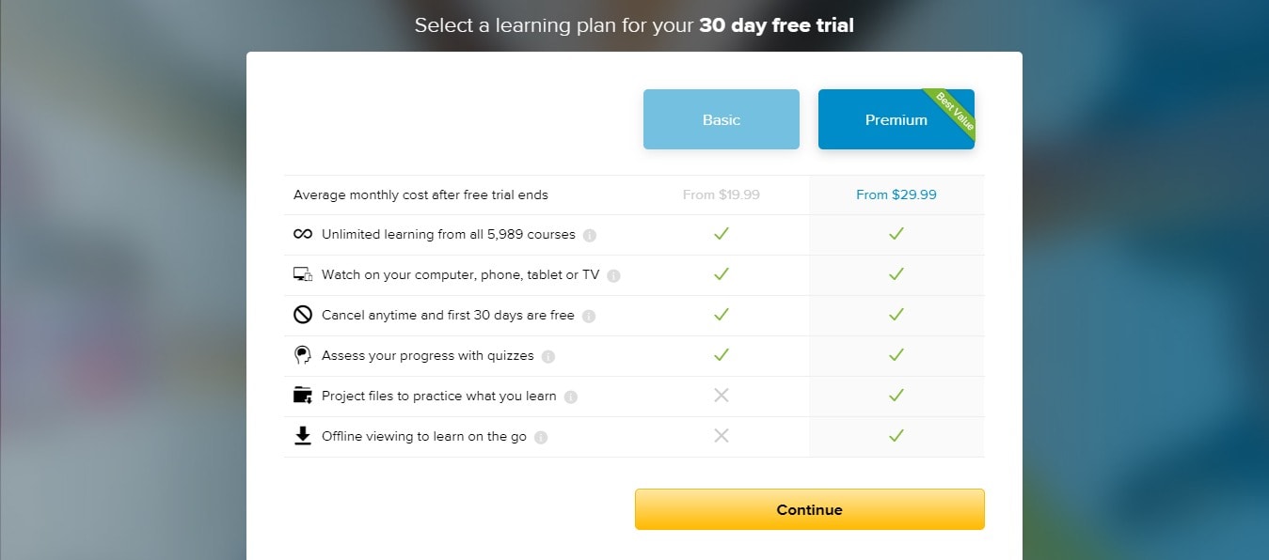Viewport: 1269px width, 560px height.
Task: Click the From $29.99 Premium price
Action: 896,194
